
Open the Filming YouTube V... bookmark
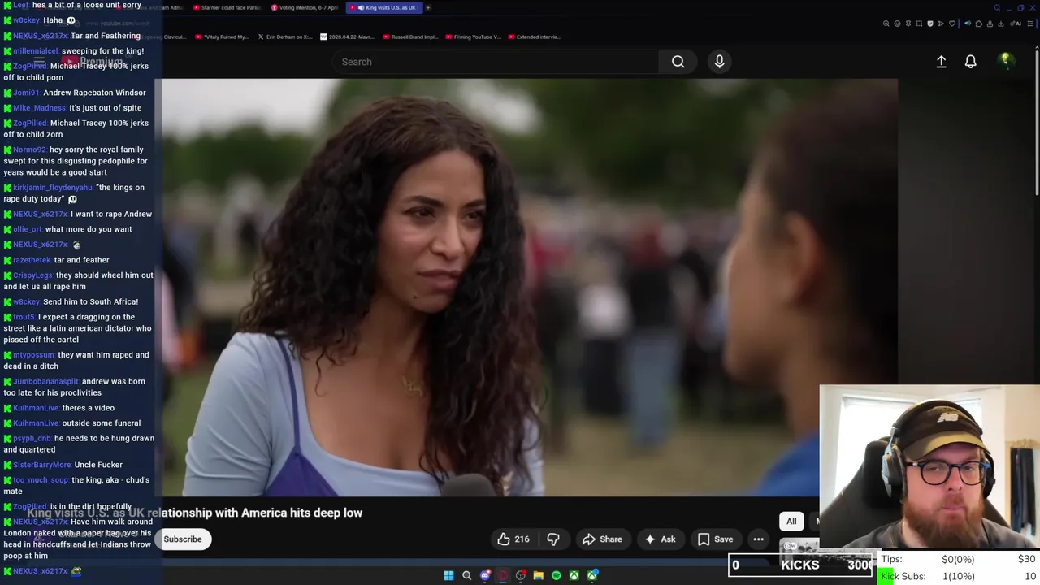tap(472, 37)
